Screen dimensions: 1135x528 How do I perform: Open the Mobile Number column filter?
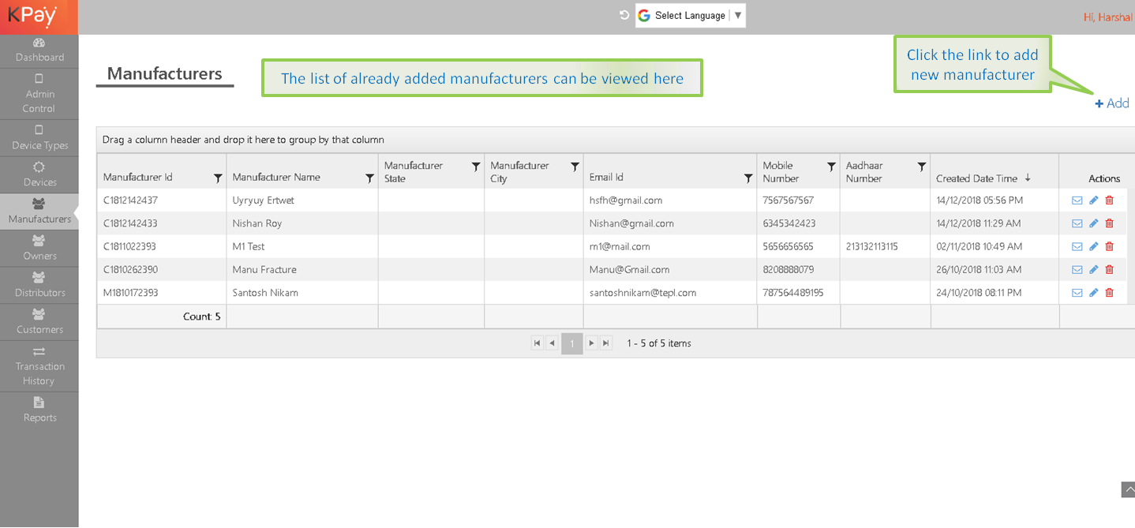point(831,167)
